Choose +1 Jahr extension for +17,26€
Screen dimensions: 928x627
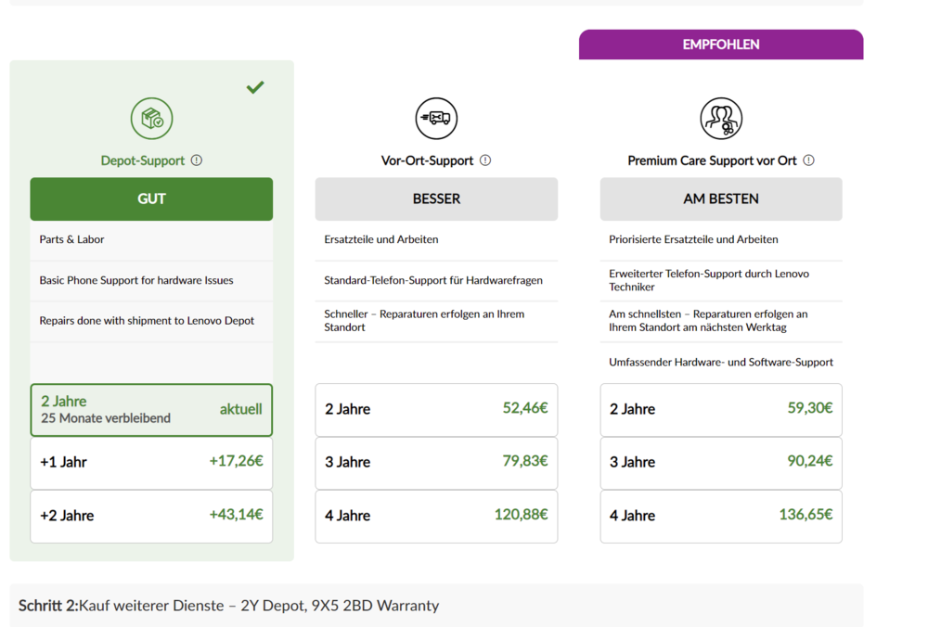coord(151,462)
